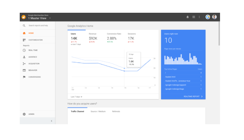This screenshot has height=140, width=244.
Task: Click the Behavior window icon
Action: [x=24, y=70]
